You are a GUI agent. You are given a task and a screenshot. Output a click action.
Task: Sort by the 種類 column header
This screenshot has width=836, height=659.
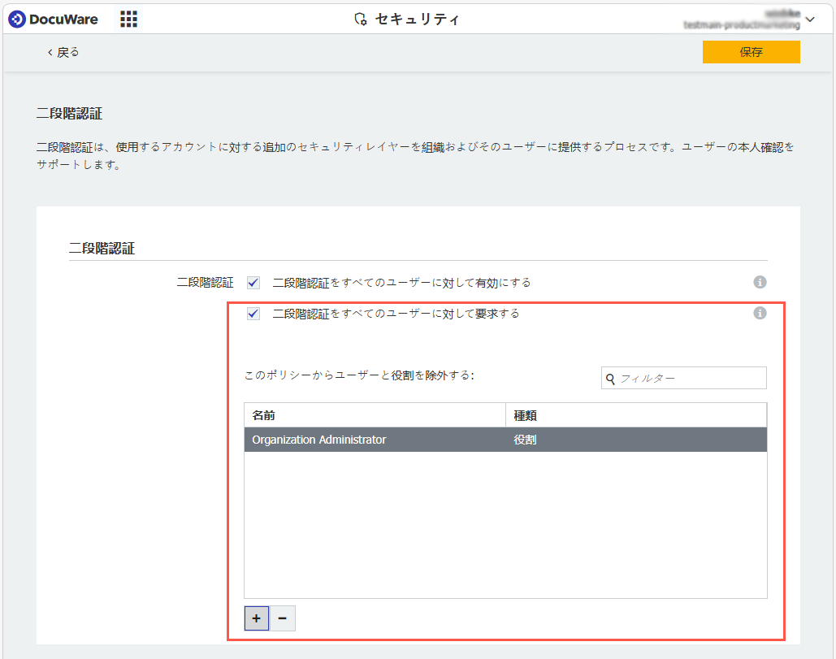(x=636, y=414)
